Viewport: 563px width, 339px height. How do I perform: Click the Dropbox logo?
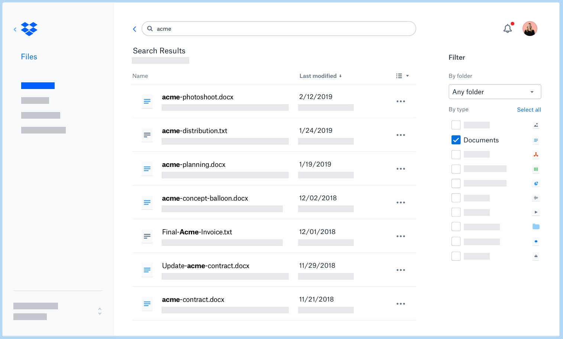pos(29,29)
